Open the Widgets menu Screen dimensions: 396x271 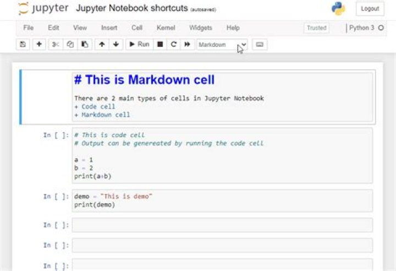[x=200, y=28]
